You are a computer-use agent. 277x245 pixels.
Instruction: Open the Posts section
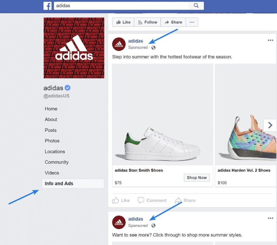(x=51, y=130)
